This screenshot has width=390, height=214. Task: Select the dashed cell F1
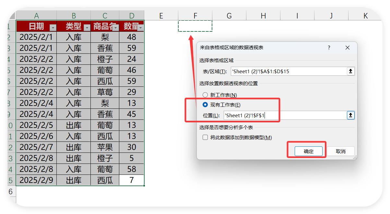click(195, 26)
